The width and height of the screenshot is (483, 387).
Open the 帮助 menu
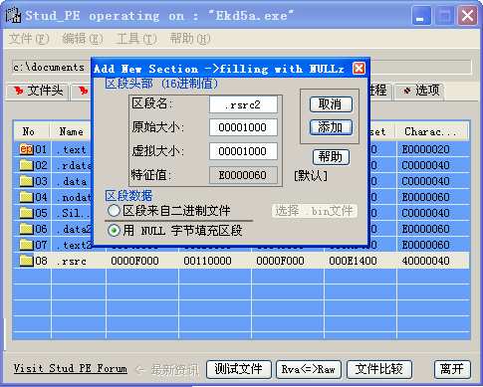190,39
